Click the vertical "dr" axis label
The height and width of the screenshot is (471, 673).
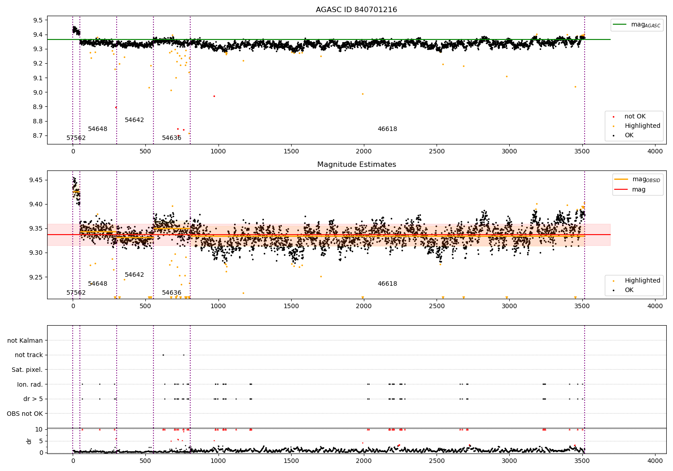(29, 441)
